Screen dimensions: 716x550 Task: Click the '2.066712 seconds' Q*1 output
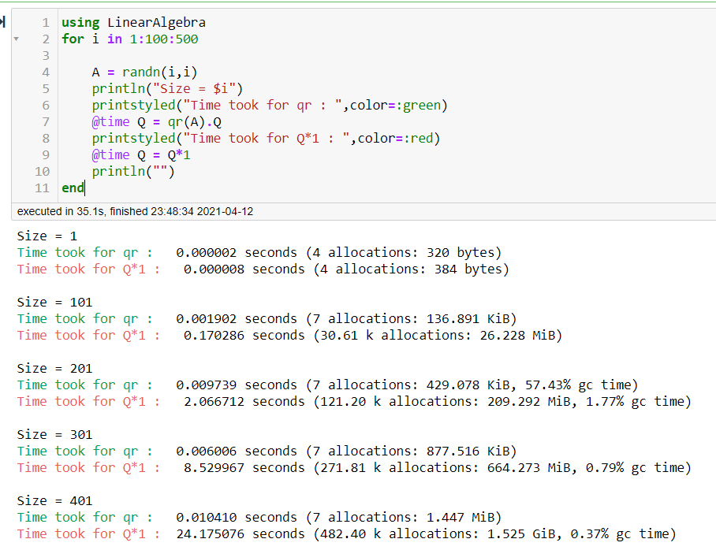coord(244,402)
